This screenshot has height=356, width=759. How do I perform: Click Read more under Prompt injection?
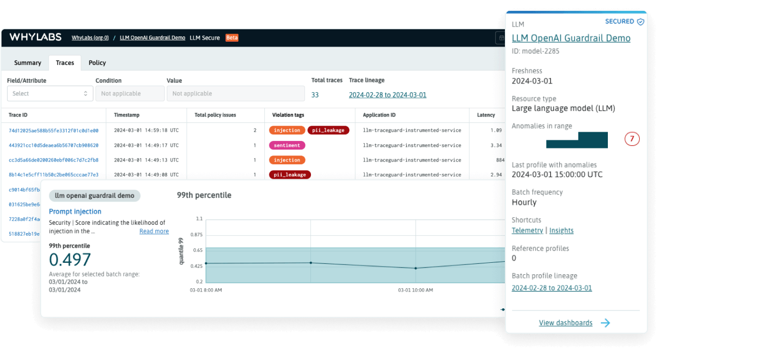(154, 231)
